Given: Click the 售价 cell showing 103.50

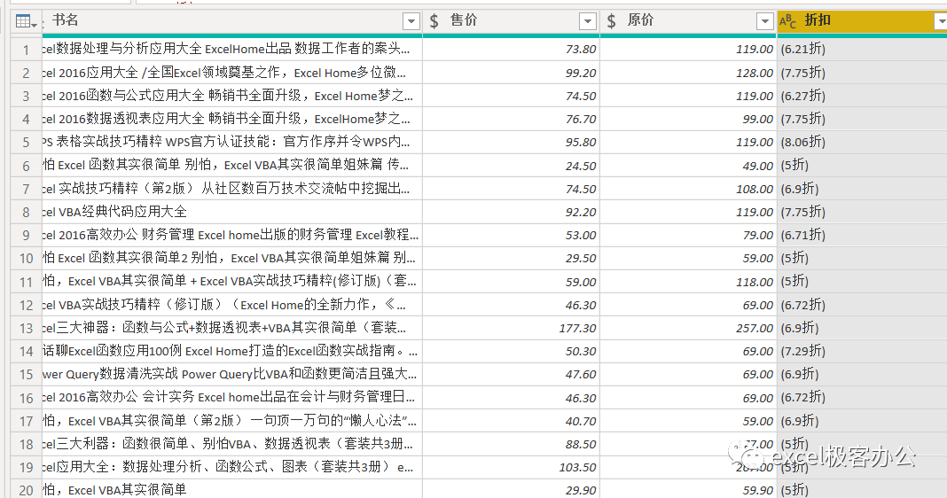Looking at the screenshot, I should click(x=511, y=468).
